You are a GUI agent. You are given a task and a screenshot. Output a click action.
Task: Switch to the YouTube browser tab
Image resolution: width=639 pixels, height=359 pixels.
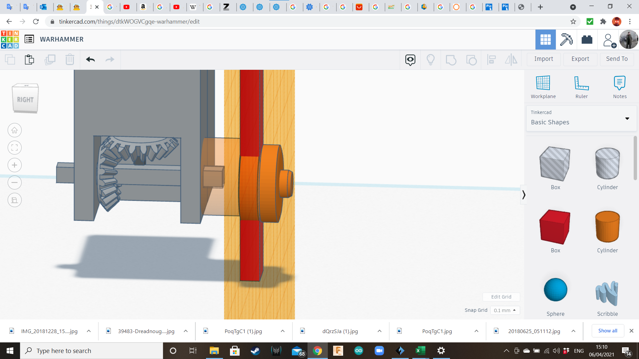click(127, 7)
